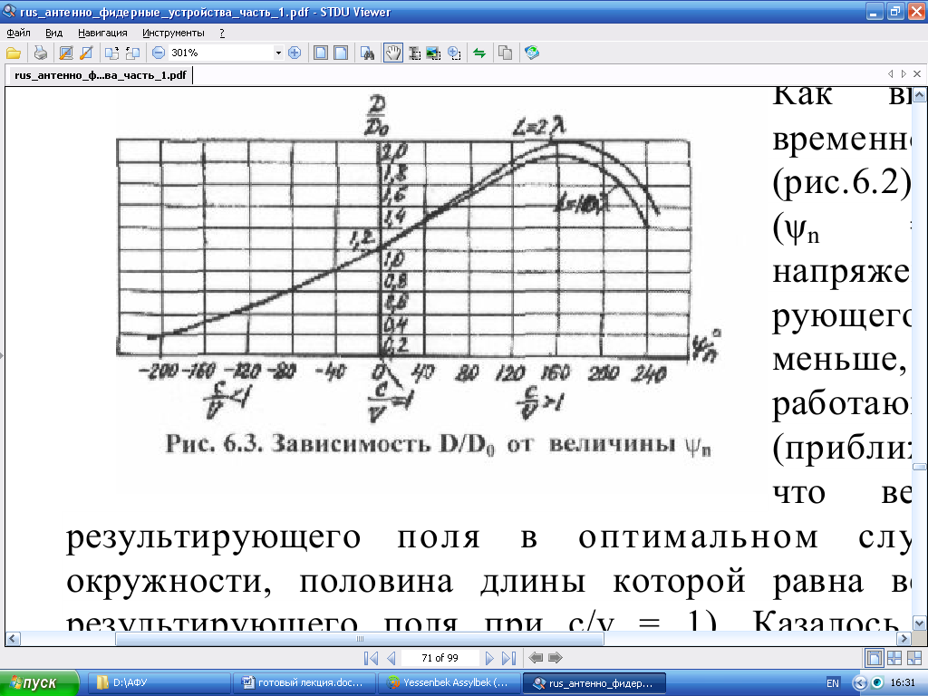The height and width of the screenshot is (696, 928).
Task: Open the ? help menu
Action: tap(222, 34)
